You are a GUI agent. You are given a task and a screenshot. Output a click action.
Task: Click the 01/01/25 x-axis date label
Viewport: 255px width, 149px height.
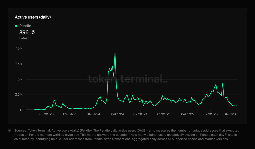pos(164,114)
